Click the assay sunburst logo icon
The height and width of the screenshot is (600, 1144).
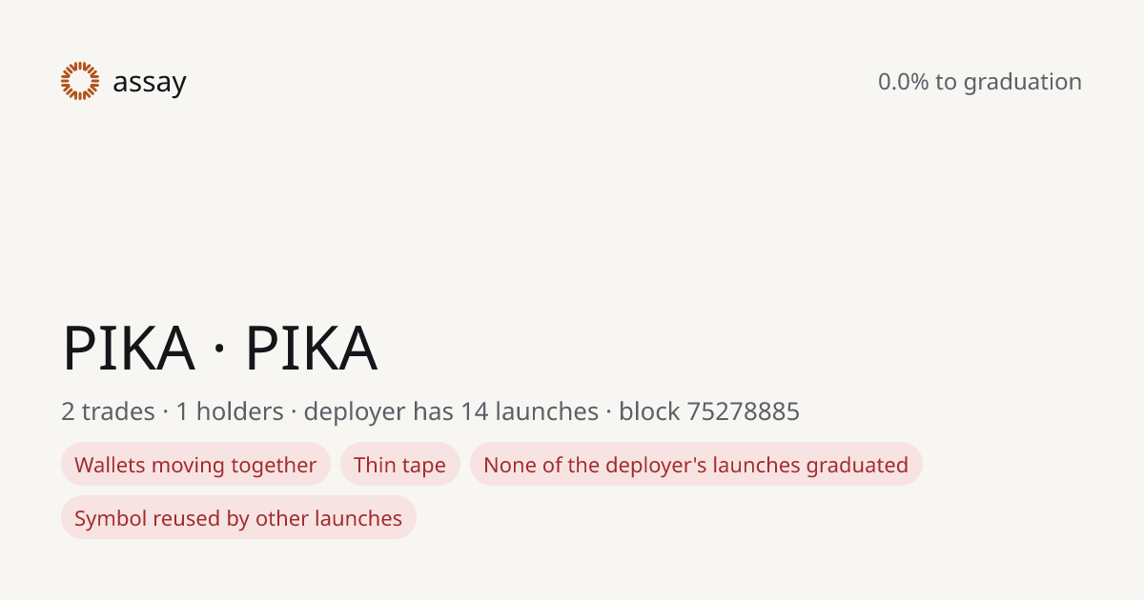click(x=80, y=81)
